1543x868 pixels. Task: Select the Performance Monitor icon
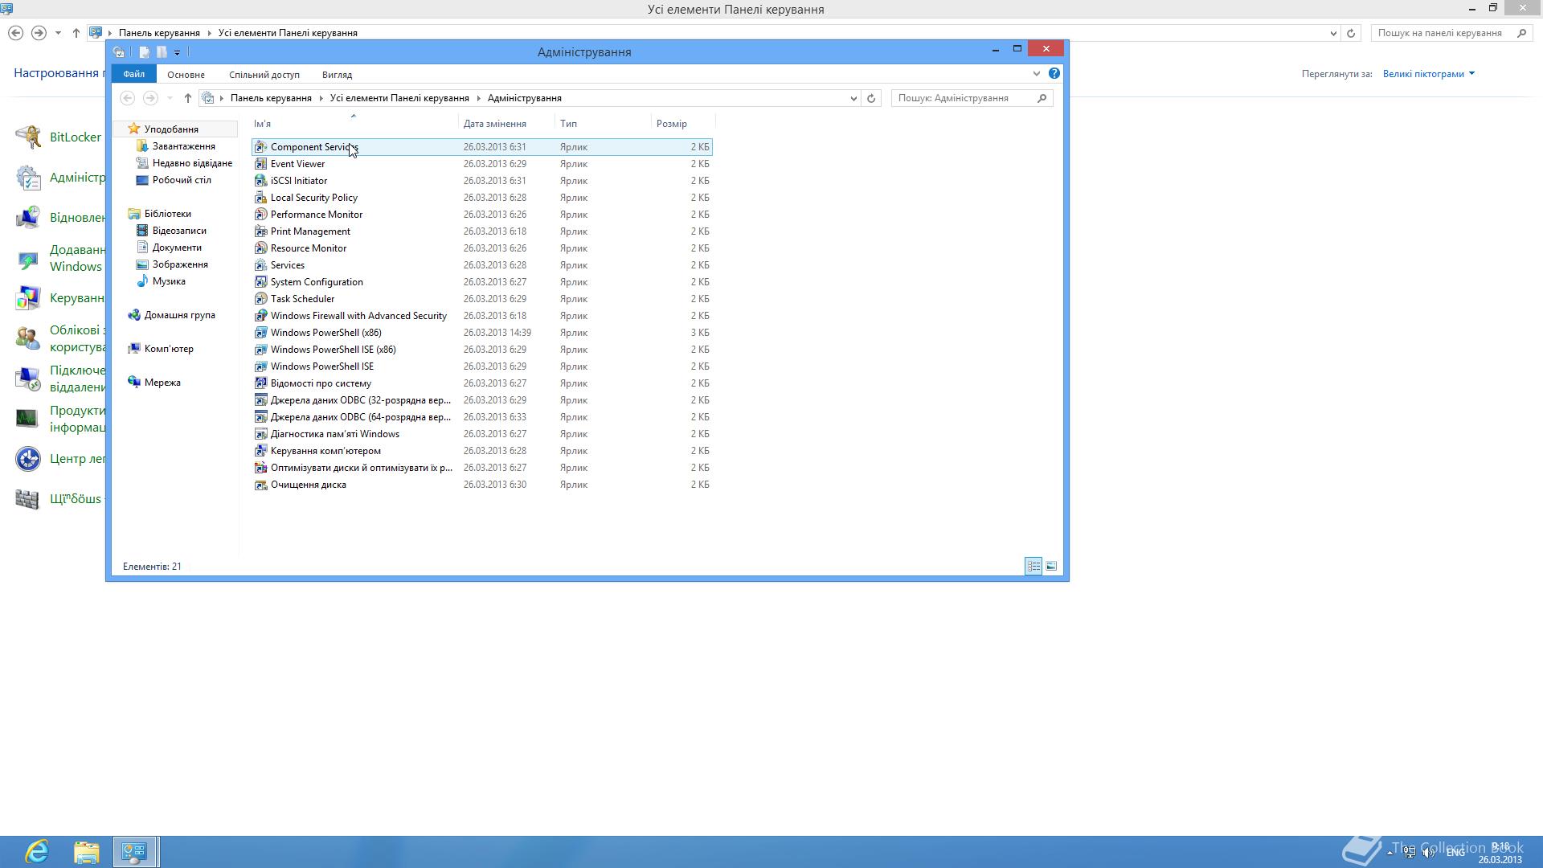260,215
